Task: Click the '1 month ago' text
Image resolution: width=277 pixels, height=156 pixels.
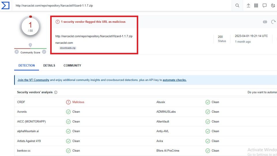Action: pos(243,42)
